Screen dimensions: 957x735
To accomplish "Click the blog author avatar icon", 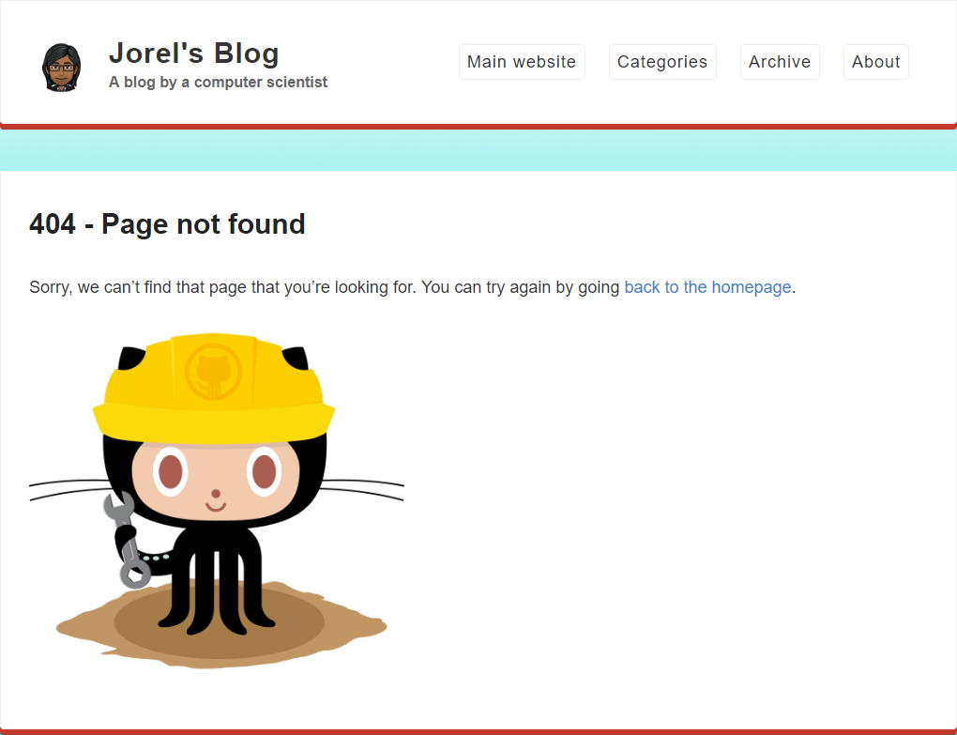I will 61,68.
